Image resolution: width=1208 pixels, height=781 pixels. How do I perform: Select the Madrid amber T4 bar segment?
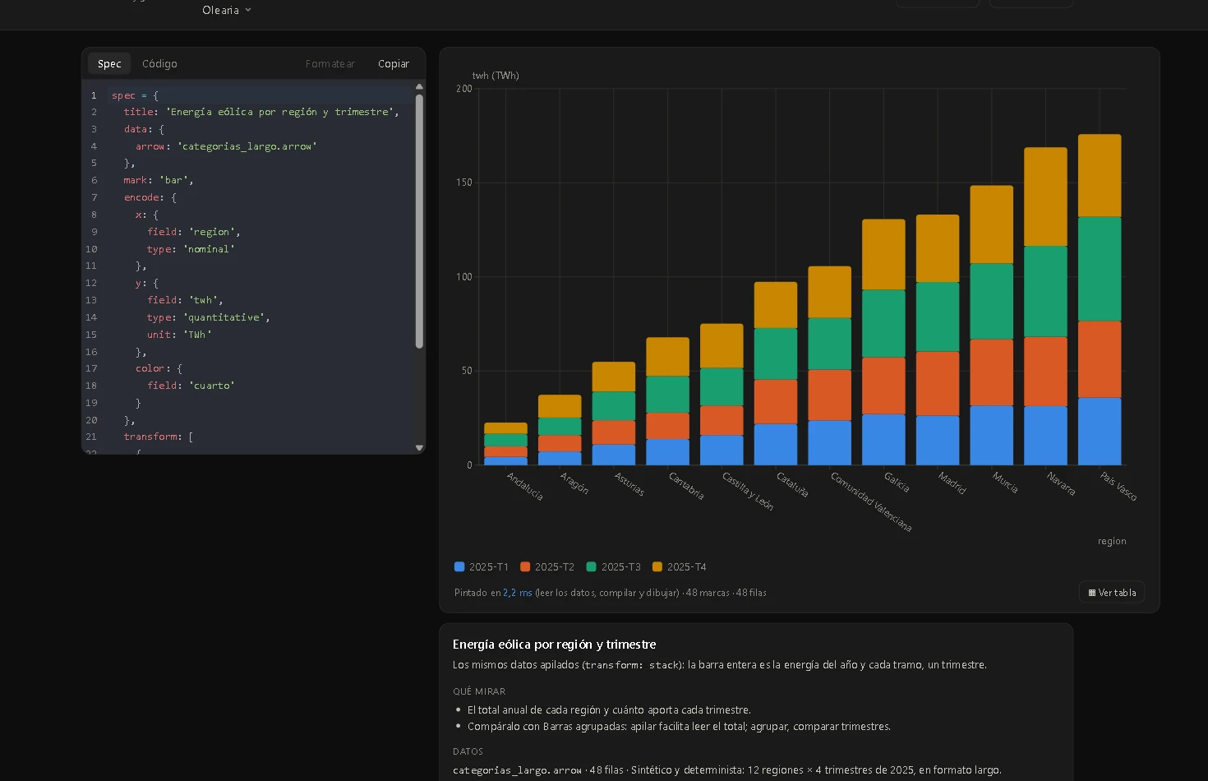pyautogui.click(x=938, y=248)
